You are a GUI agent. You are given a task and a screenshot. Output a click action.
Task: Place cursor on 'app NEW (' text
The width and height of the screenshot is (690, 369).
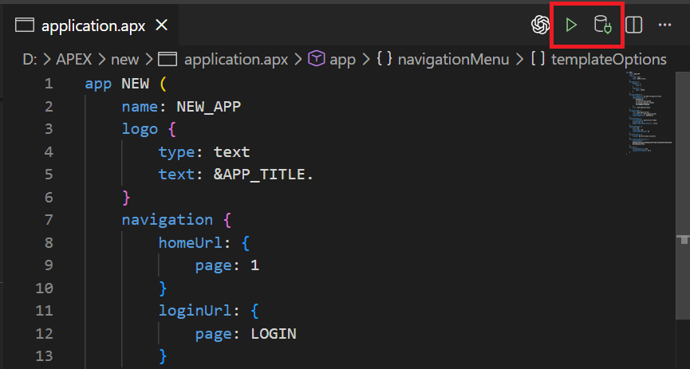click(126, 84)
